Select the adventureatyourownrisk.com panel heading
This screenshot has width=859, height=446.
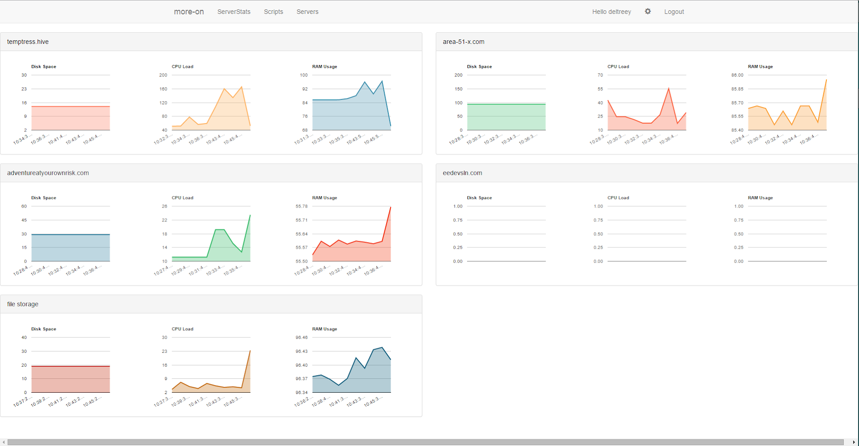click(x=211, y=173)
